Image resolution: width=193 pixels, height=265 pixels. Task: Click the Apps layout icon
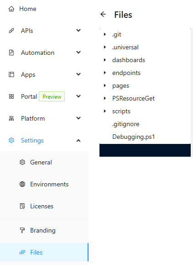click(x=11, y=74)
